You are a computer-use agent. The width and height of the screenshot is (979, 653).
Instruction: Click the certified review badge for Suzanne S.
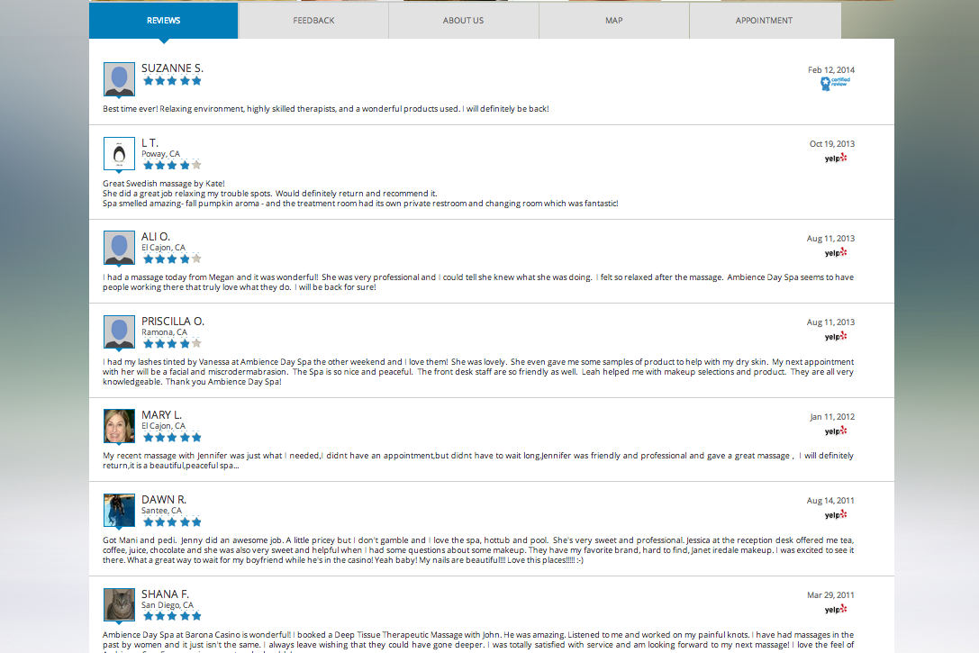coord(835,83)
